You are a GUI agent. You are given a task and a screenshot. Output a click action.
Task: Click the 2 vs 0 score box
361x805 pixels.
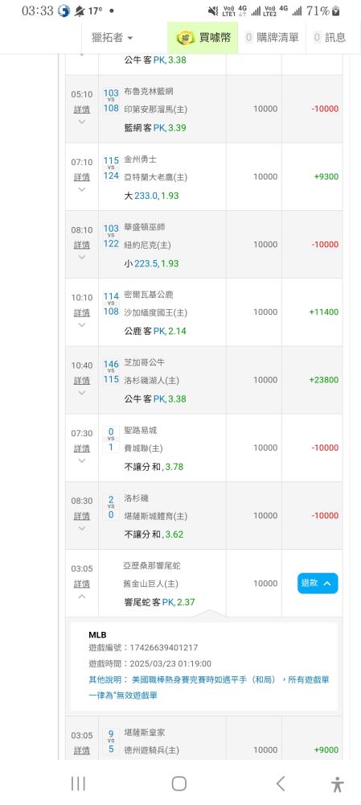point(111,506)
